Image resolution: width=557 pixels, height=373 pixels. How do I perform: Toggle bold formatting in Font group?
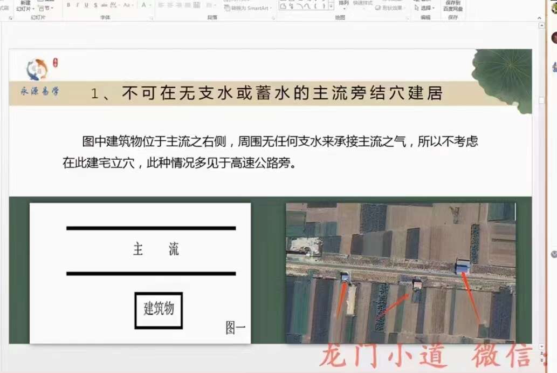[x=68, y=5]
